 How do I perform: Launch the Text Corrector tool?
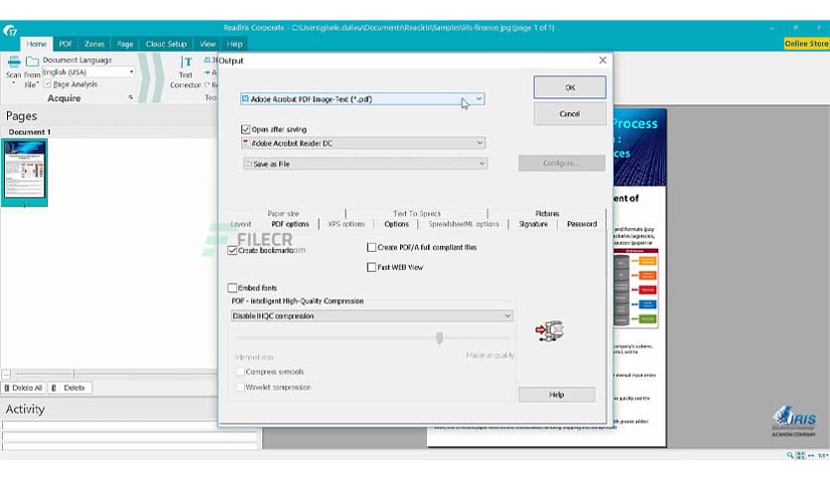186,73
